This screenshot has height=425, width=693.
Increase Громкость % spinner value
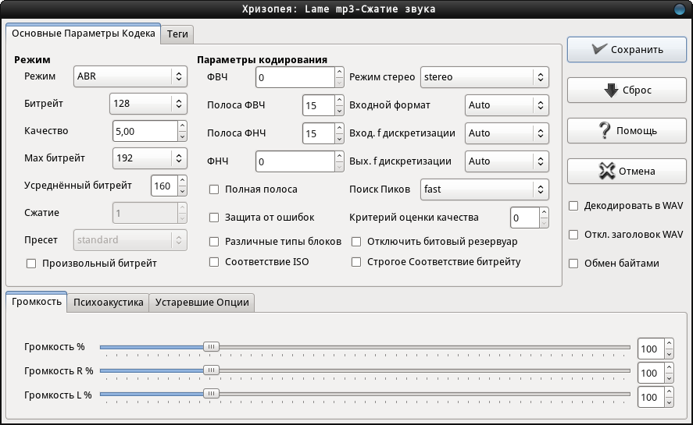[x=669, y=344]
